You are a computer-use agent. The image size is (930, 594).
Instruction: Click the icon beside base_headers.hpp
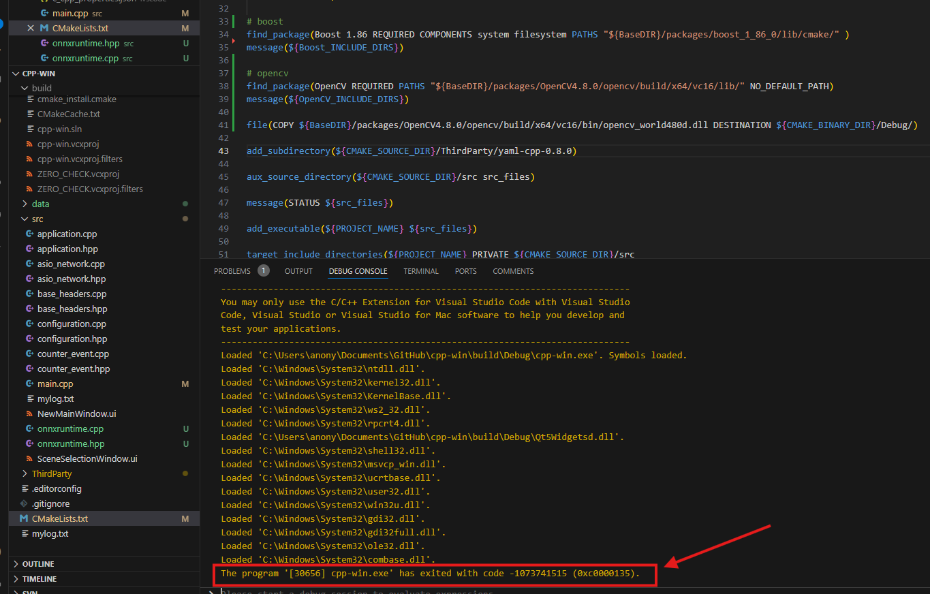[30, 309]
